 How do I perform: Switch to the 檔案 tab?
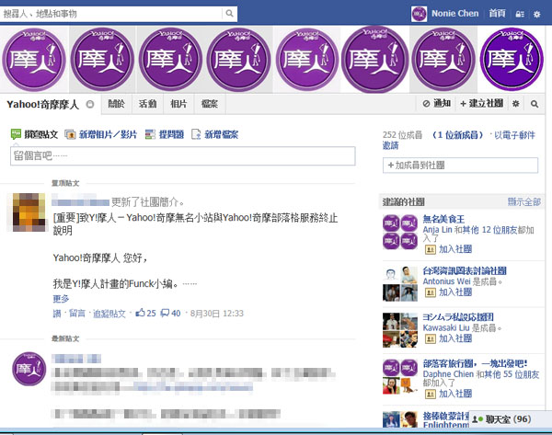tap(210, 104)
